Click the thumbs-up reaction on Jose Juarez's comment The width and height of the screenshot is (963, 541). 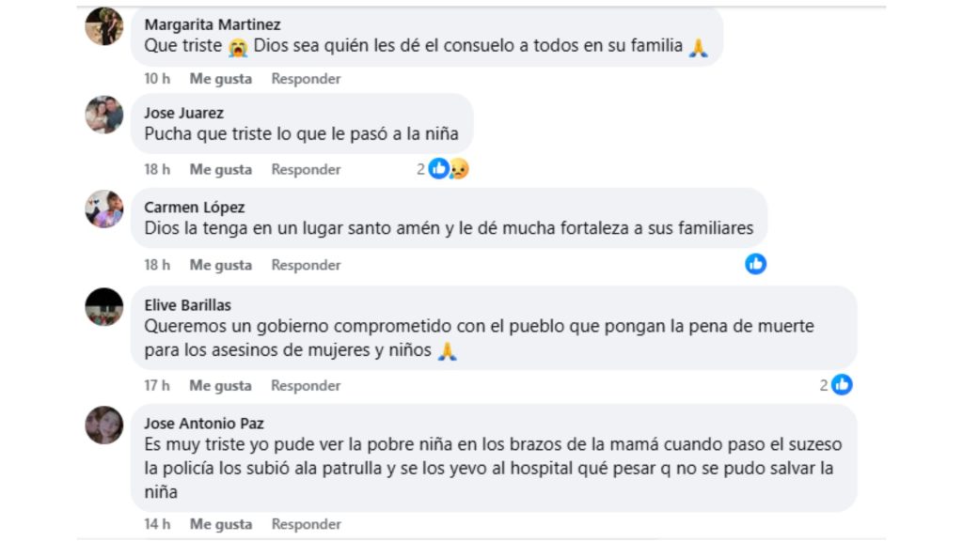437,168
